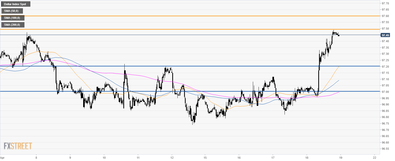Click the FXStreet logo watermark
The height and width of the screenshot is (161, 395).
click(18, 146)
